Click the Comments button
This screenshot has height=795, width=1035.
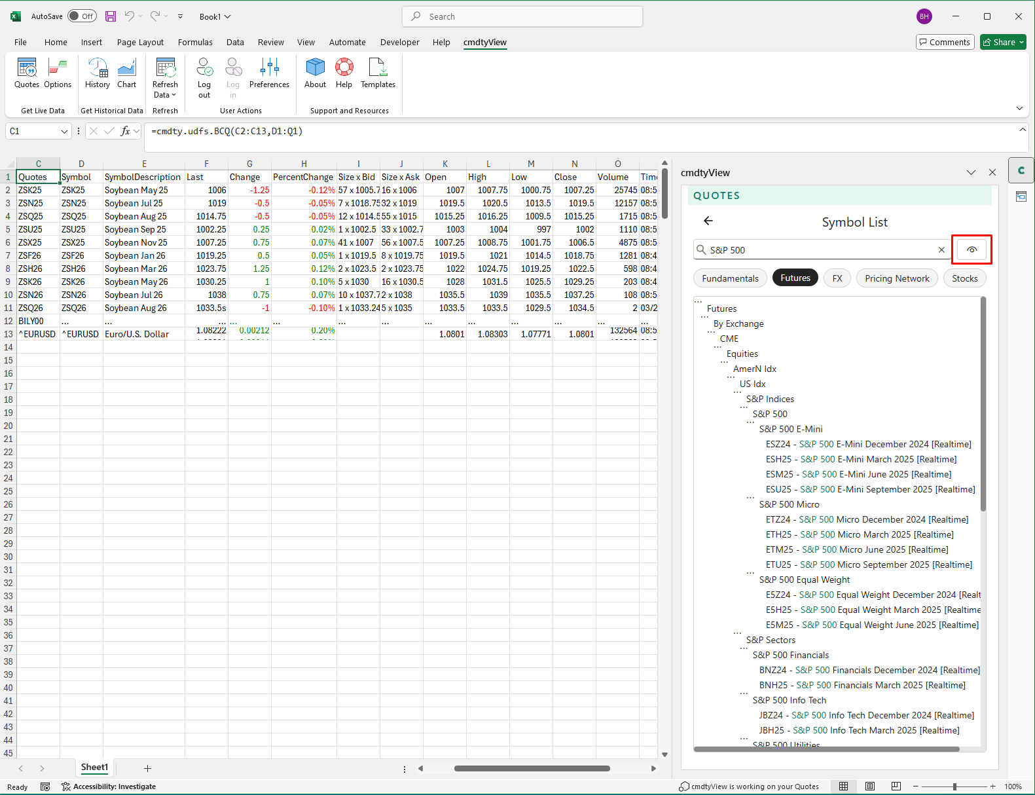coord(945,42)
